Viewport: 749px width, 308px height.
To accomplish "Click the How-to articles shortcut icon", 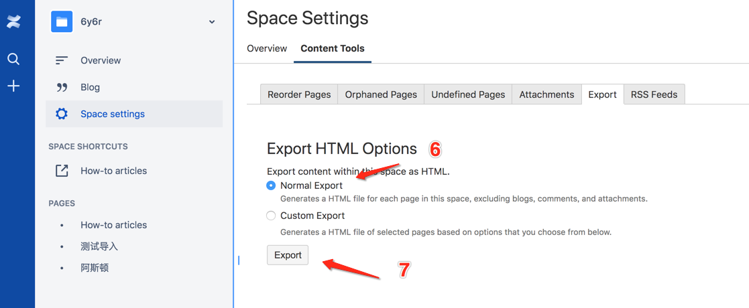I will coord(62,171).
